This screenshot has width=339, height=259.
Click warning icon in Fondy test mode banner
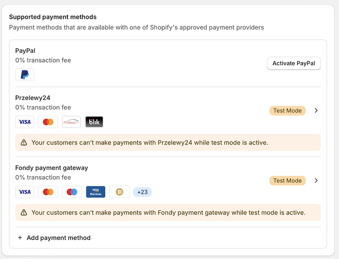pyautogui.click(x=24, y=212)
